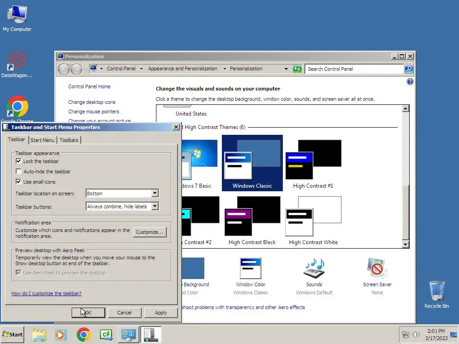The image size is (459, 344).
Task: Toggle Use small icons checkbox
Action: click(x=18, y=182)
